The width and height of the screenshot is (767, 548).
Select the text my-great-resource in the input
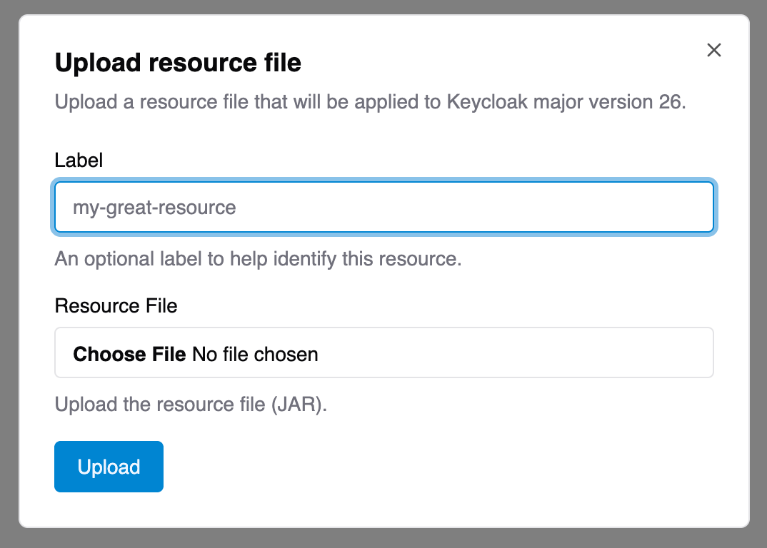154,207
